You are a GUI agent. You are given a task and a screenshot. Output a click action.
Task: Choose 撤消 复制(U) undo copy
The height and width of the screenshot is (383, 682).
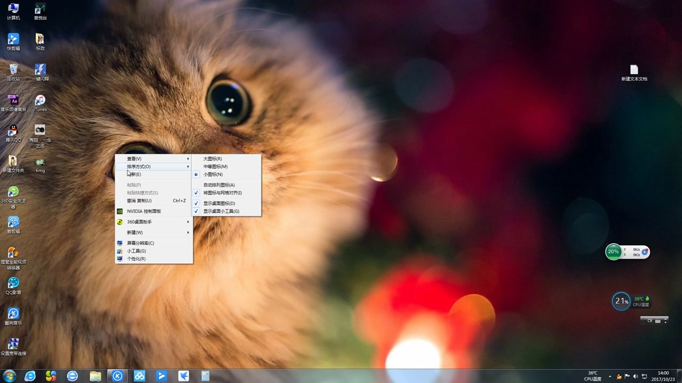click(154, 201)
